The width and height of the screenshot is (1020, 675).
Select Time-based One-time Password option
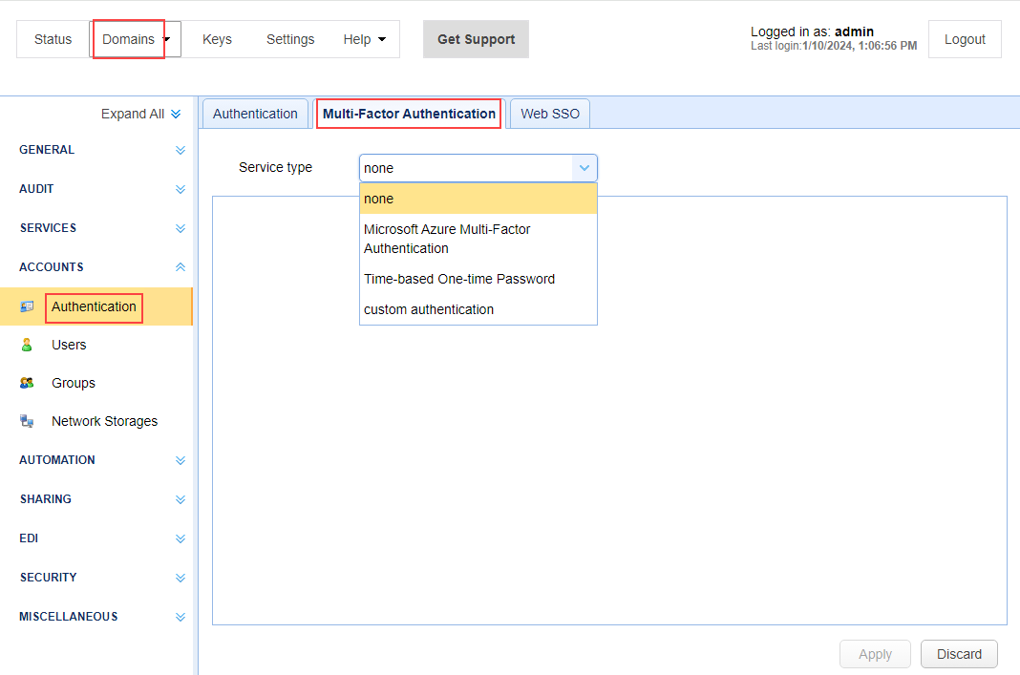tap(458, 279)
